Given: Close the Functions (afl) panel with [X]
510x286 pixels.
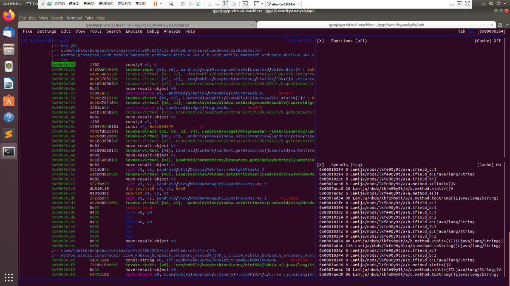Looking at the screenshot, I should (321, 41).
